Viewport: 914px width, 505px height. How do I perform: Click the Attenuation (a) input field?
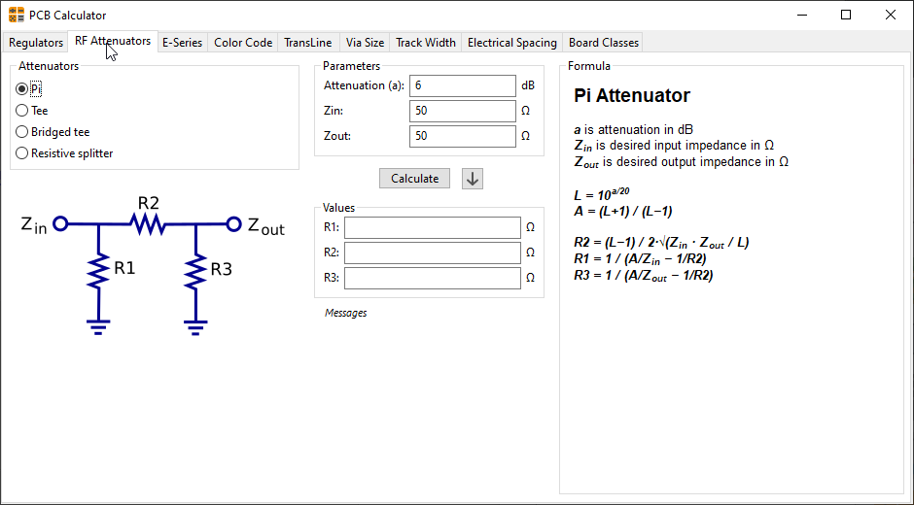463,86
